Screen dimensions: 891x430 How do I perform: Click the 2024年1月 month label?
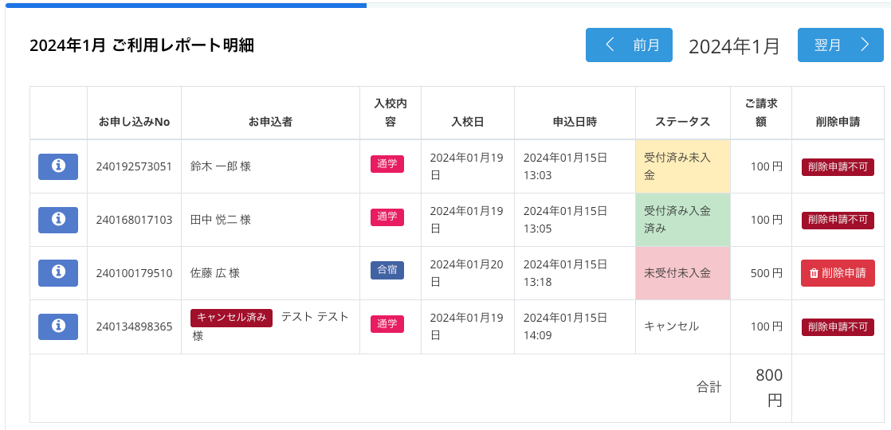coord(734,46)
